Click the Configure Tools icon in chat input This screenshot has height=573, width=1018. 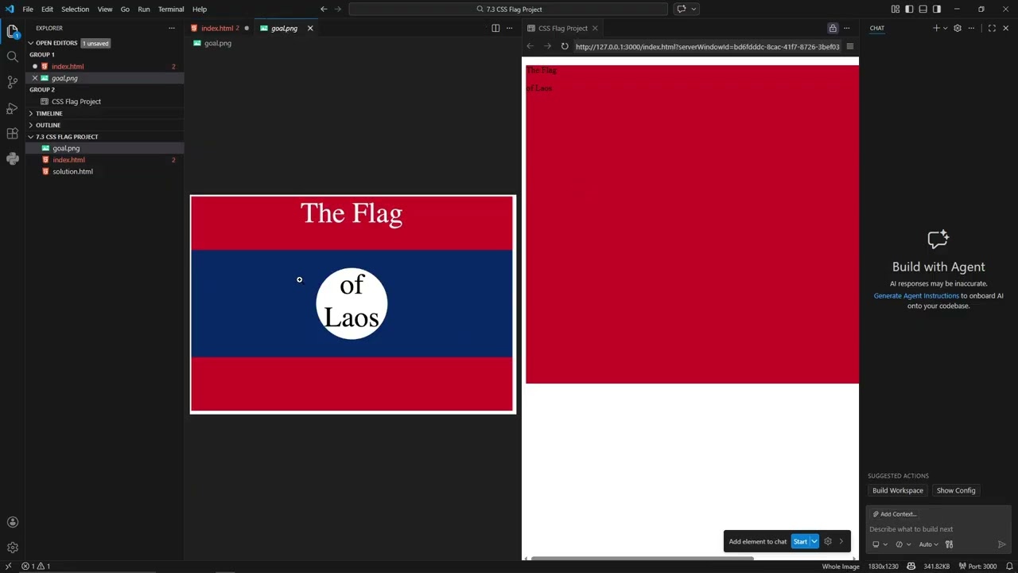949,544
